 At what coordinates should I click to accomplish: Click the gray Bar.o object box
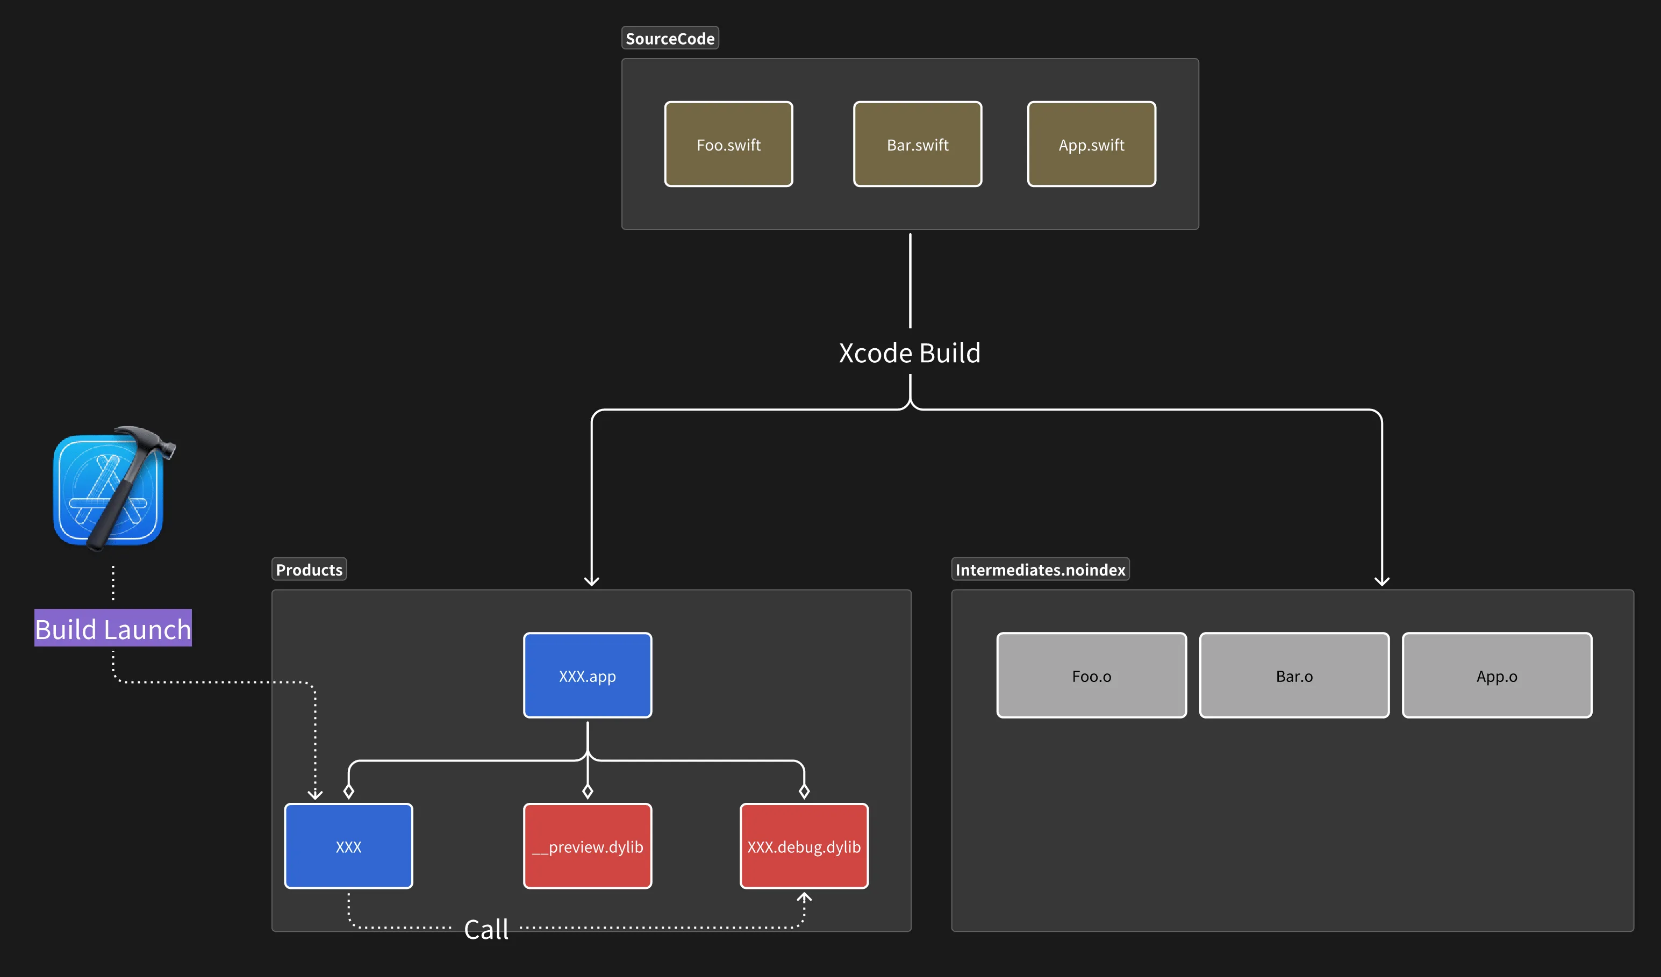(x=1294, y=676)
